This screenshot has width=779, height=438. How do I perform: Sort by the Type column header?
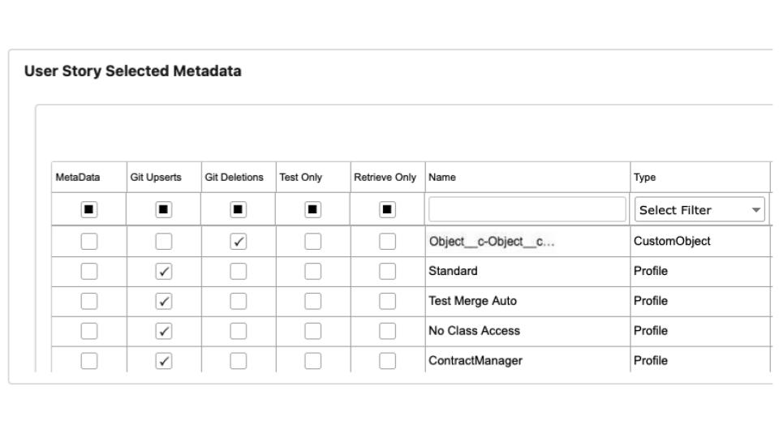click(644, 178)
